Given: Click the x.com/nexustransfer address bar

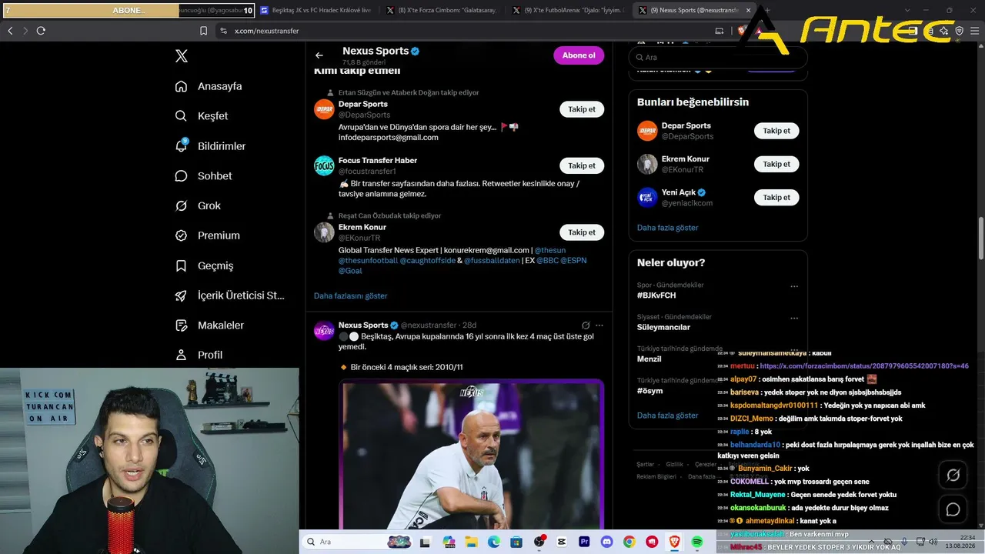Looking at the screenshot, I should pos(266,31).
